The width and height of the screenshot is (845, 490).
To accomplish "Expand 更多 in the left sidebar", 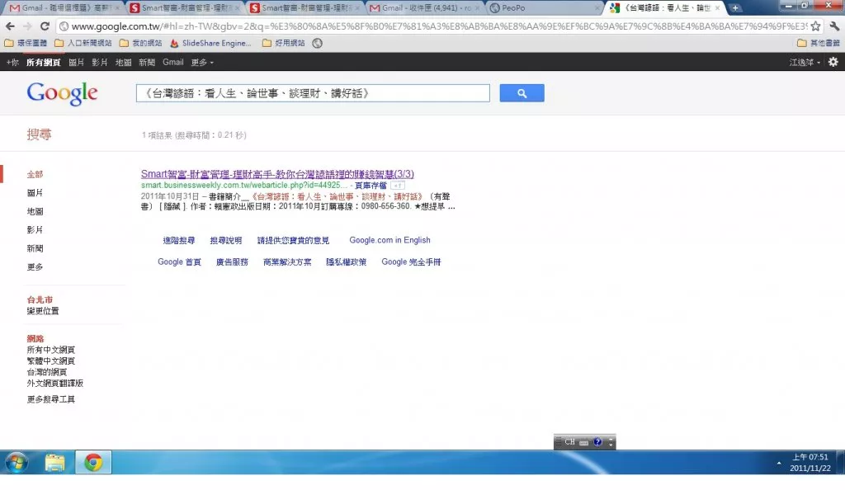I will [35, 267].
